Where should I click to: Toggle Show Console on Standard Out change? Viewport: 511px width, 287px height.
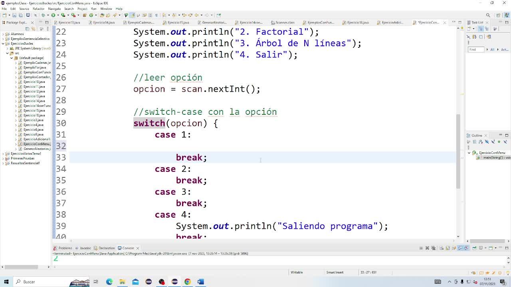[460, 248]
